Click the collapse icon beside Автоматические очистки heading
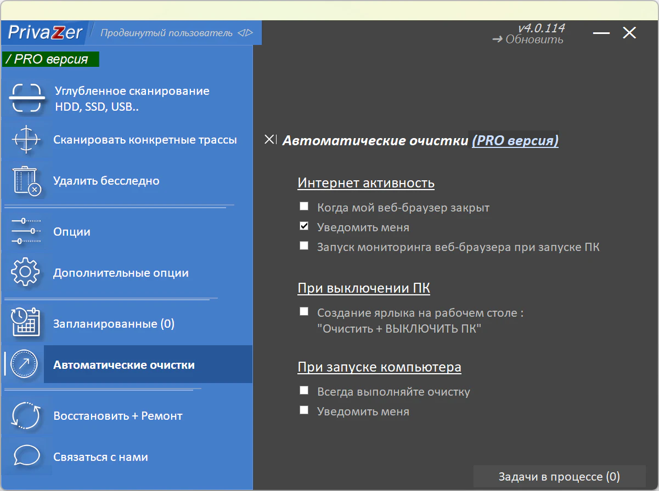 pos(271,140)
